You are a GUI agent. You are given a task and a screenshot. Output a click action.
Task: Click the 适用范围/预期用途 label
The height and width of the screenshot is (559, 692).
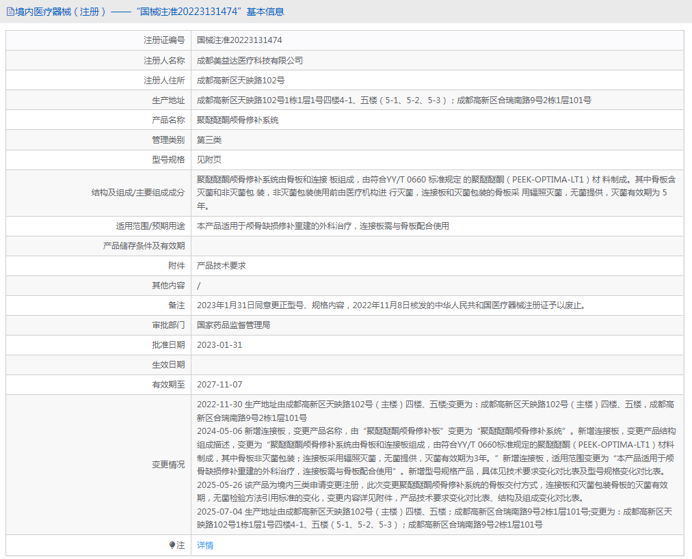[150, 226]
